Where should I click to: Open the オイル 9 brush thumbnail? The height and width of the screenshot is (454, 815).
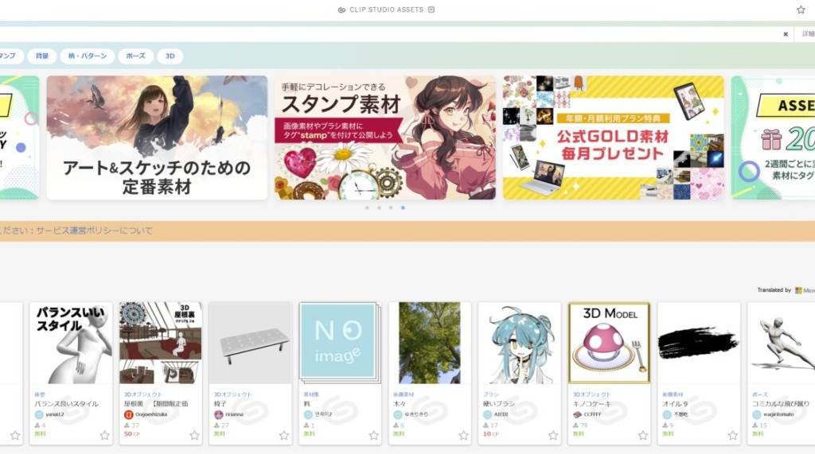699,343
